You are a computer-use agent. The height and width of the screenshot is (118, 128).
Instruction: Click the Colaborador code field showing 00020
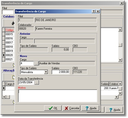pyautogui.click(x=26, y=29)
